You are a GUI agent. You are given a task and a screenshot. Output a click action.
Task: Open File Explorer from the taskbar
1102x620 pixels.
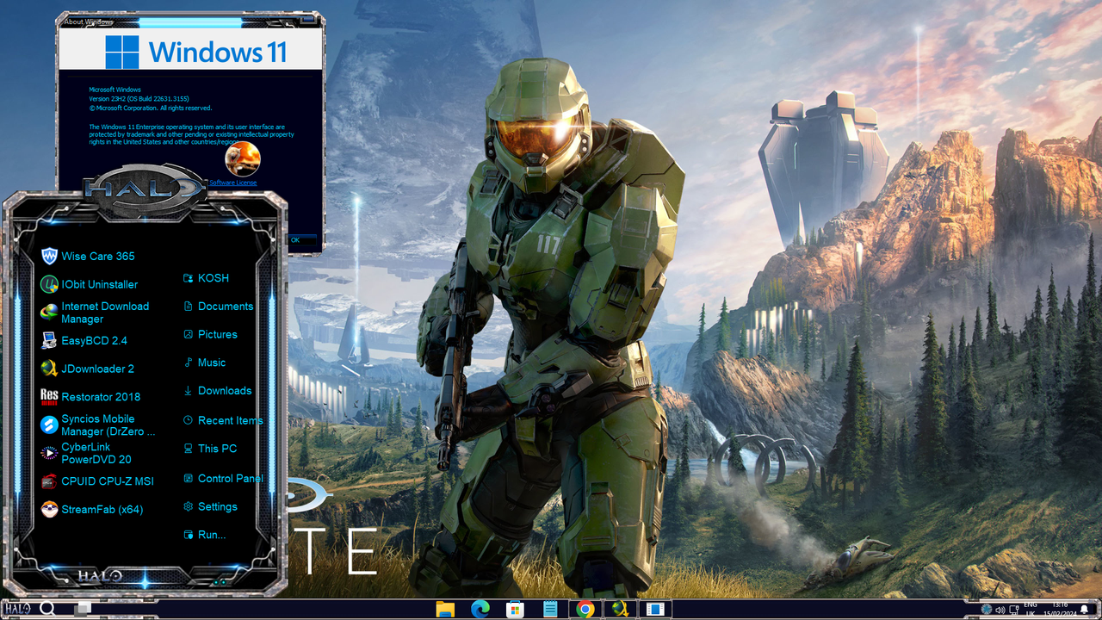coord(445,610)
